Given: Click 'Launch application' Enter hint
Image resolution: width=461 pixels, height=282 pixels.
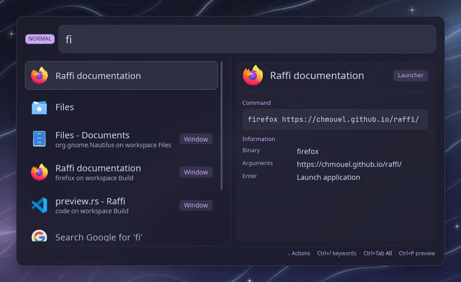Looking at the screenshot, I should 328,177.
